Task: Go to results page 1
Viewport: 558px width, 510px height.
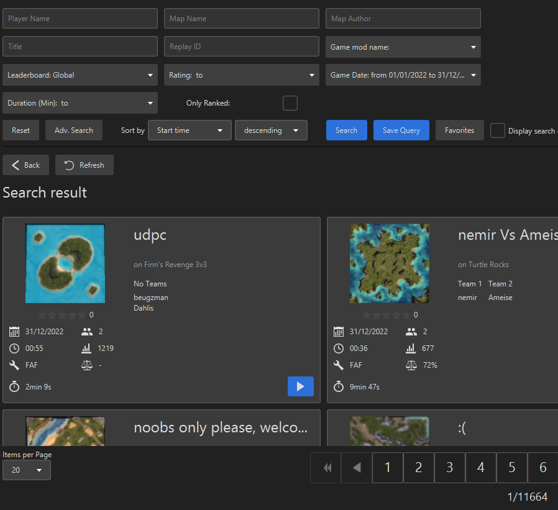Action: [388, 467]
